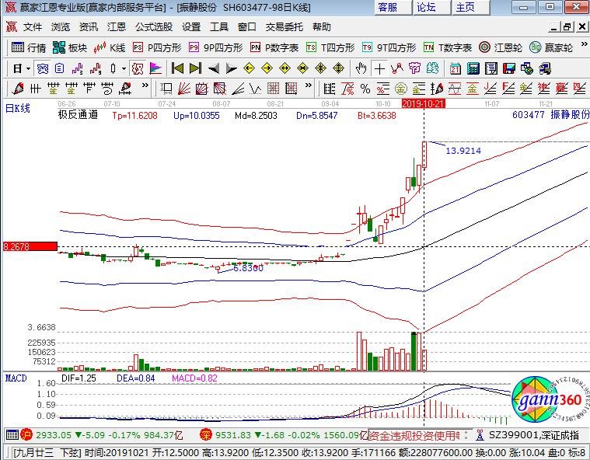Open the notepad icon

491,68
